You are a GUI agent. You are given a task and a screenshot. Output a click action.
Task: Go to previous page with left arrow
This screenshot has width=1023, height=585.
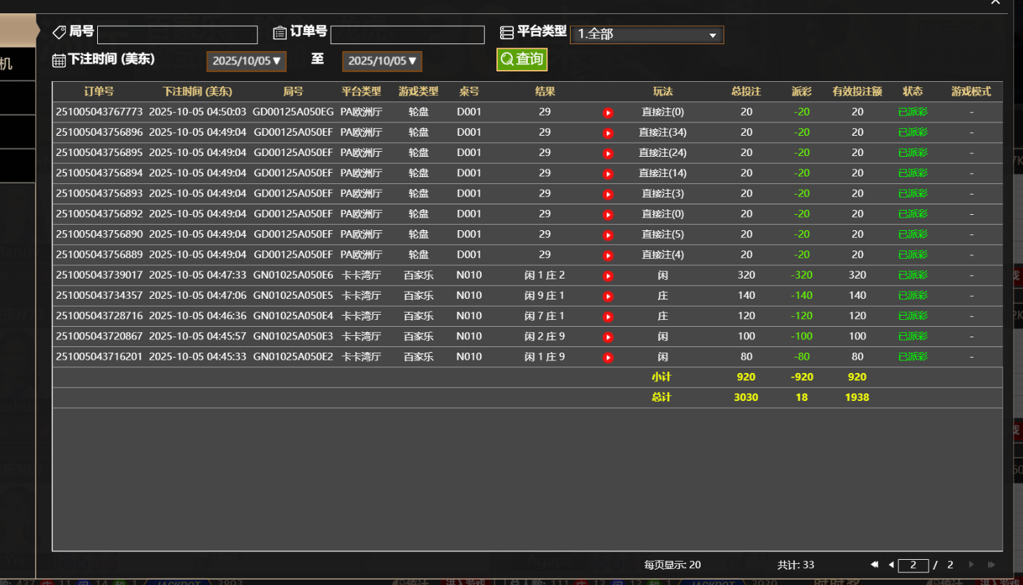[x=891, y=565]
